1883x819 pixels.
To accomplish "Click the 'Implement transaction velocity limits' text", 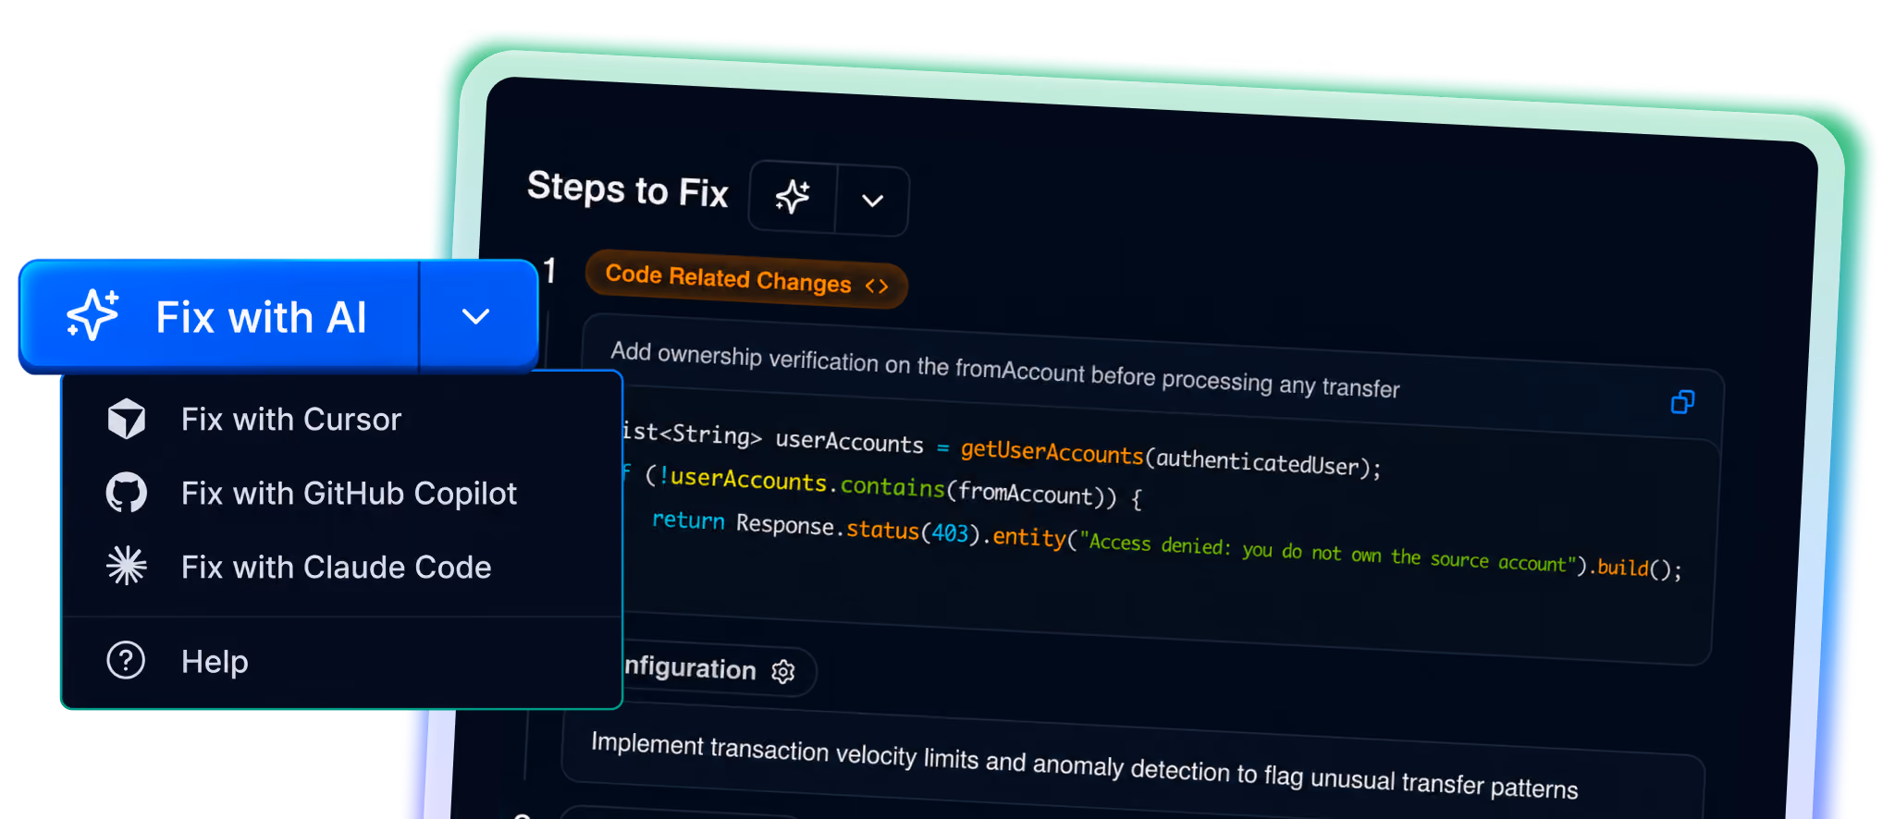I will [x=1084, y=765].
